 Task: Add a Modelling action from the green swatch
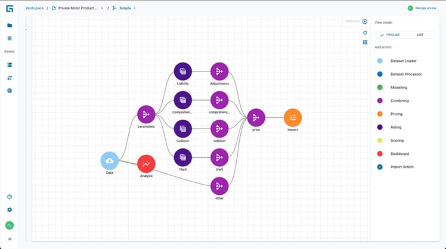tap(380, 88)
